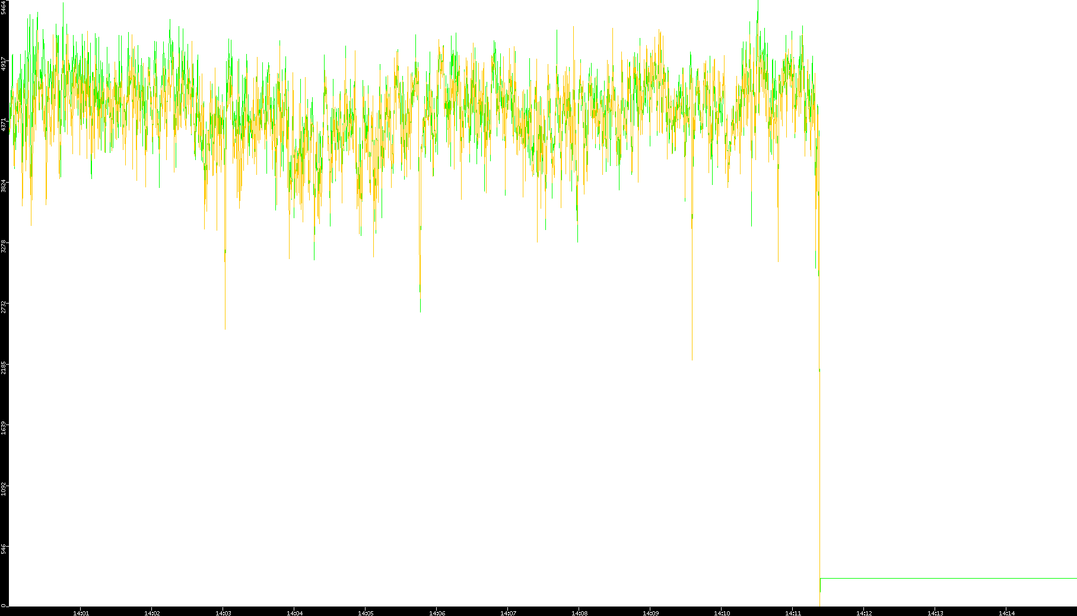Click the 5464 maximum y-axis label
The image size is (1077, 616).
[x=4, y=7]
